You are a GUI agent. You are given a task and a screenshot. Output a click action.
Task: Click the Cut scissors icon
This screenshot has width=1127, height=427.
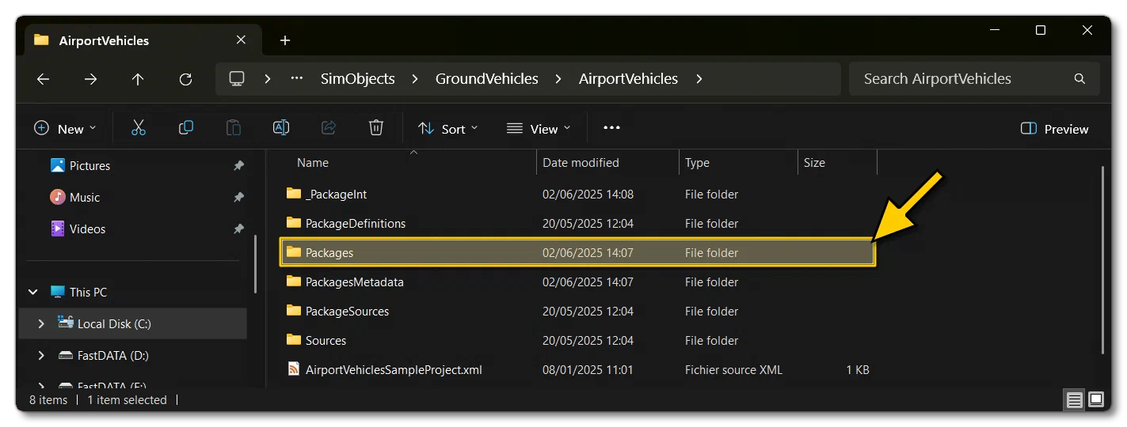pyautogui.click(x=139, y=128)
